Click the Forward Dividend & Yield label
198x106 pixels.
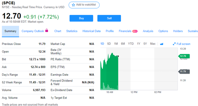pyautogui.click(x=62, y=83)
